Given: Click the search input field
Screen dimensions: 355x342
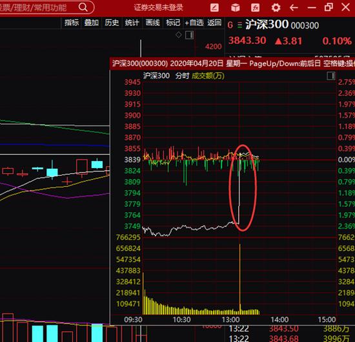Looking at the screenshot, I should click(x=46, y=8).
